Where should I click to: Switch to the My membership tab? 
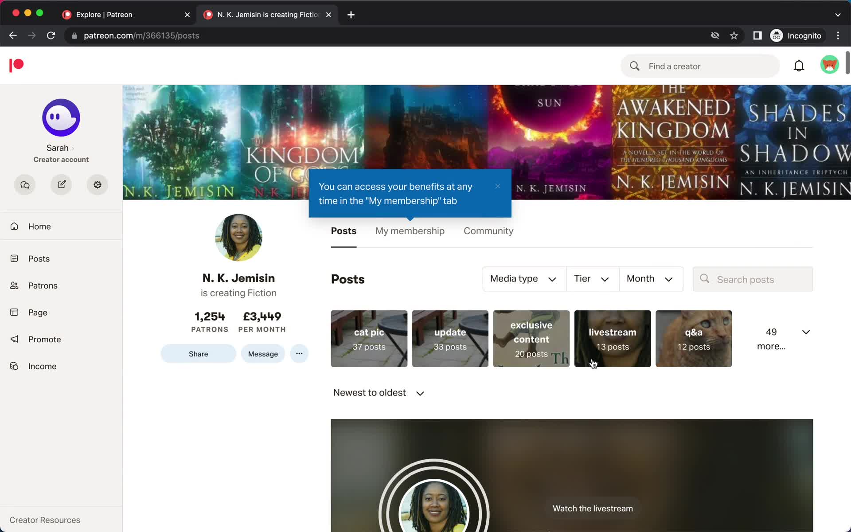[x=410, y=231]
